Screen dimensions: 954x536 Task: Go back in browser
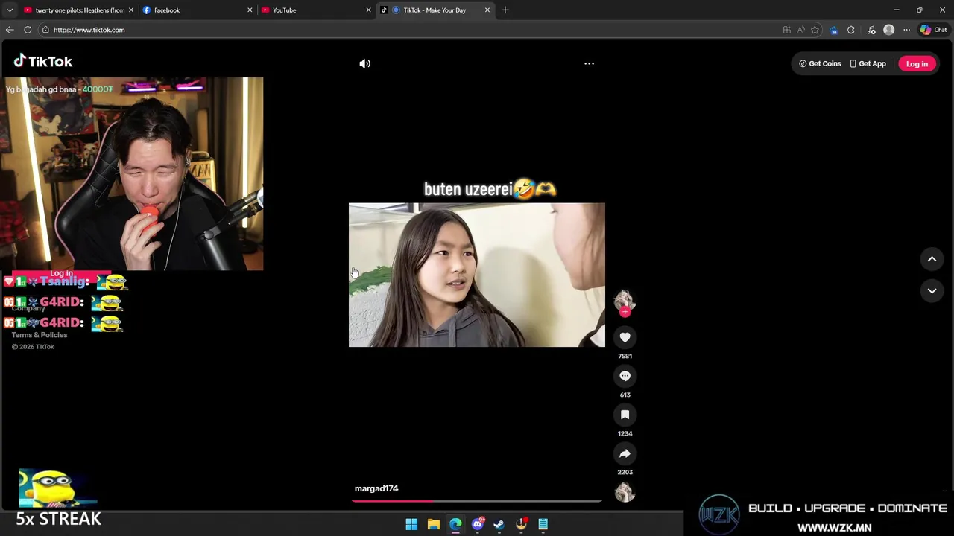click(10, 30)
